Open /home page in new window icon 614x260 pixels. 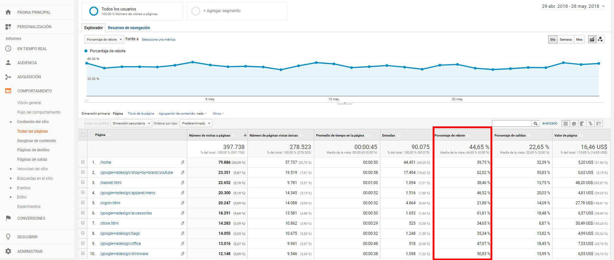(x=182, y=162)
